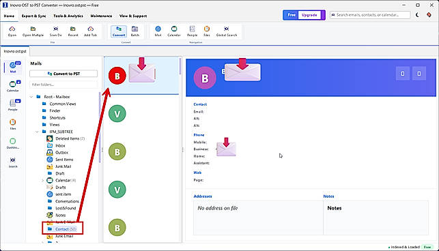Click the People icon in the ribbon Navigation group
Screen dimensions: 439x251
(192, 31)
